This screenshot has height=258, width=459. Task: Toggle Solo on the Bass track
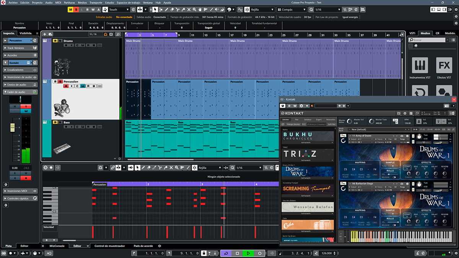60,122
